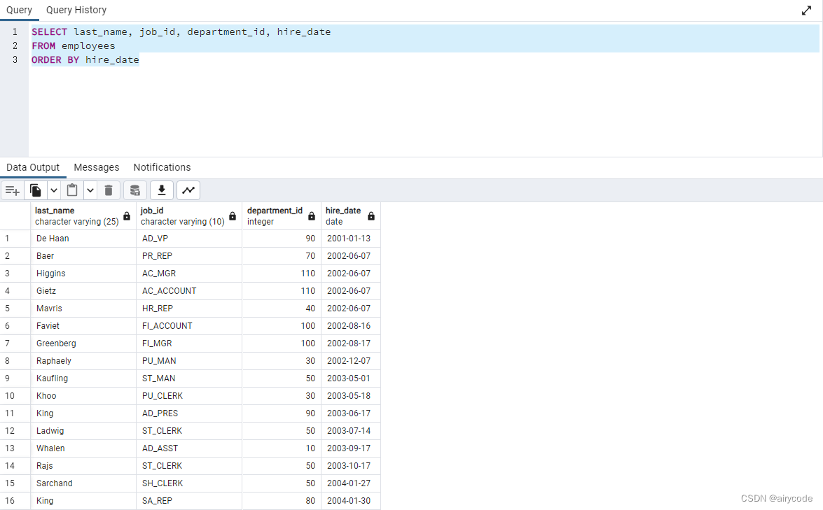This screenshot has height=510, width=823.
Task: Click the hire_date column header
Action: [351, 216]
